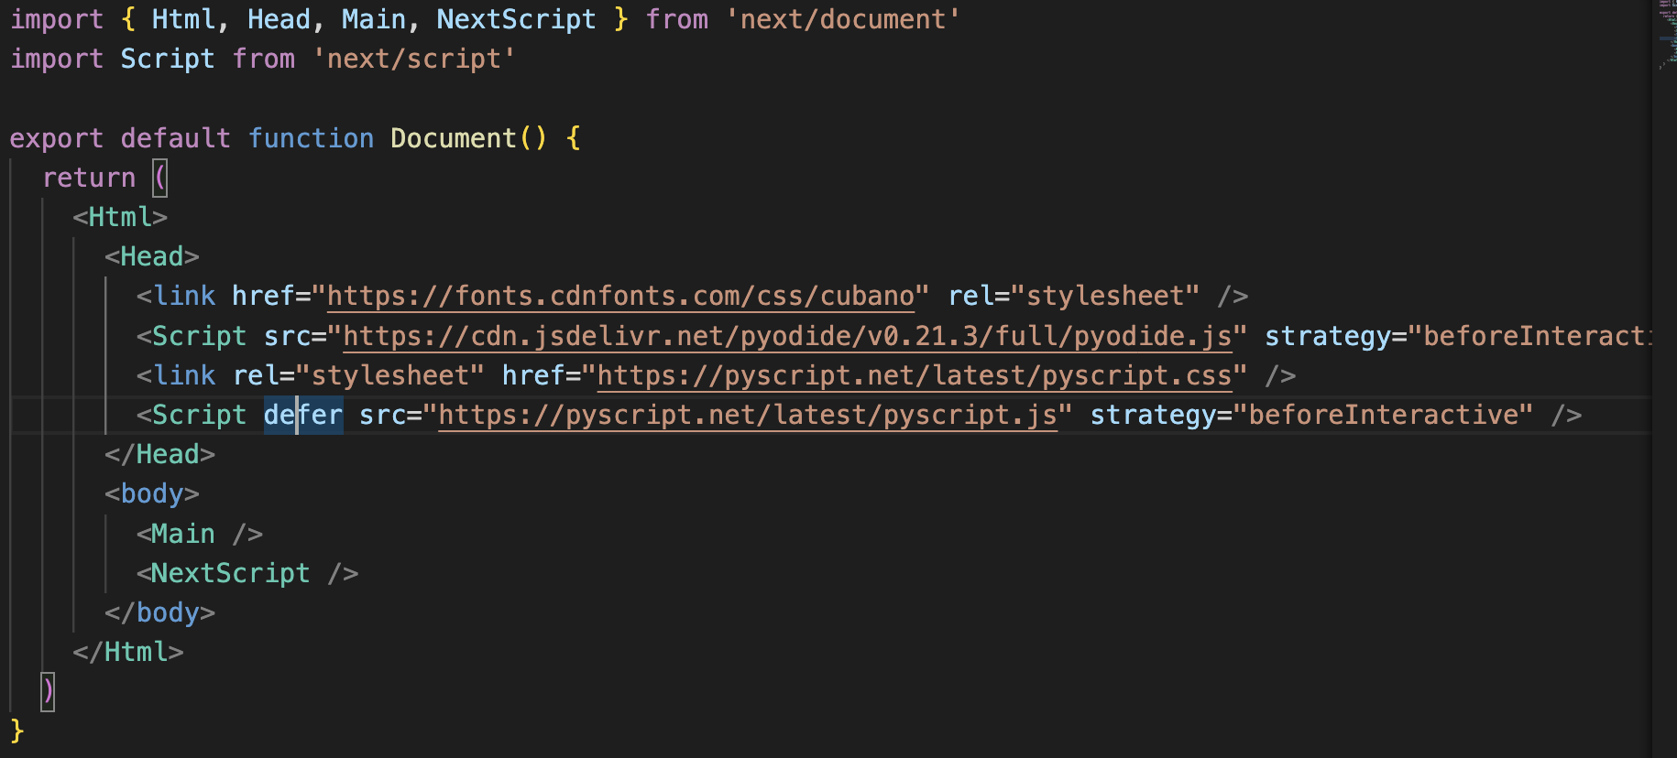Click the opening body tag
Image resolution: width=1677 pixels, height=758 pixels.
(x=152, y=494)
